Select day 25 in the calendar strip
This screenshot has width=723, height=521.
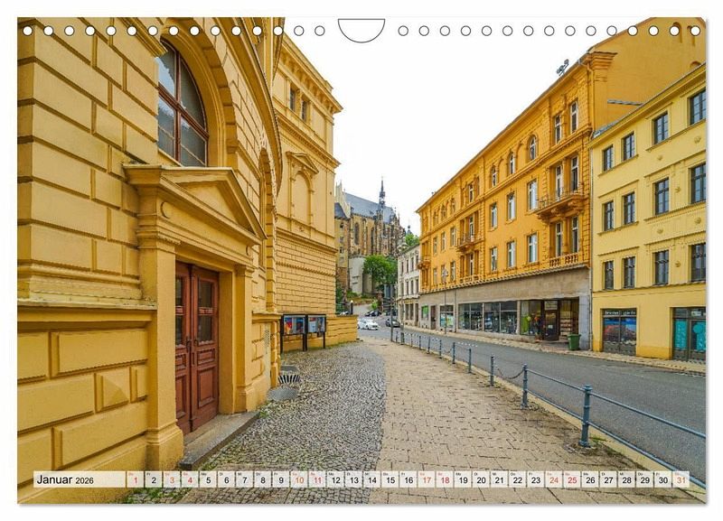[x=572, y=479]
